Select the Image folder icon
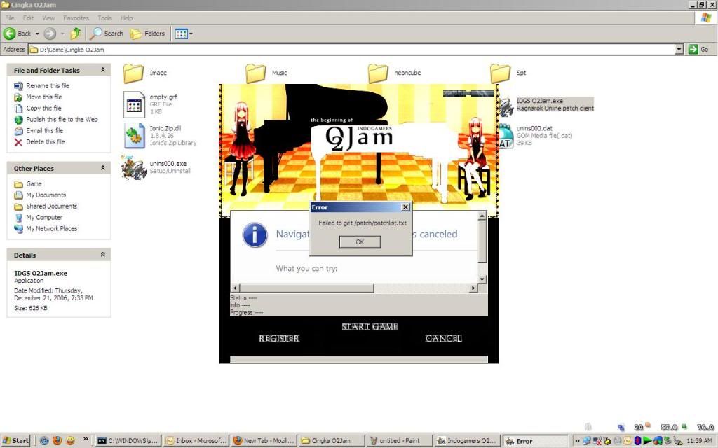The width and height of the screenshot is (718, 448). [x=133, y=73]
